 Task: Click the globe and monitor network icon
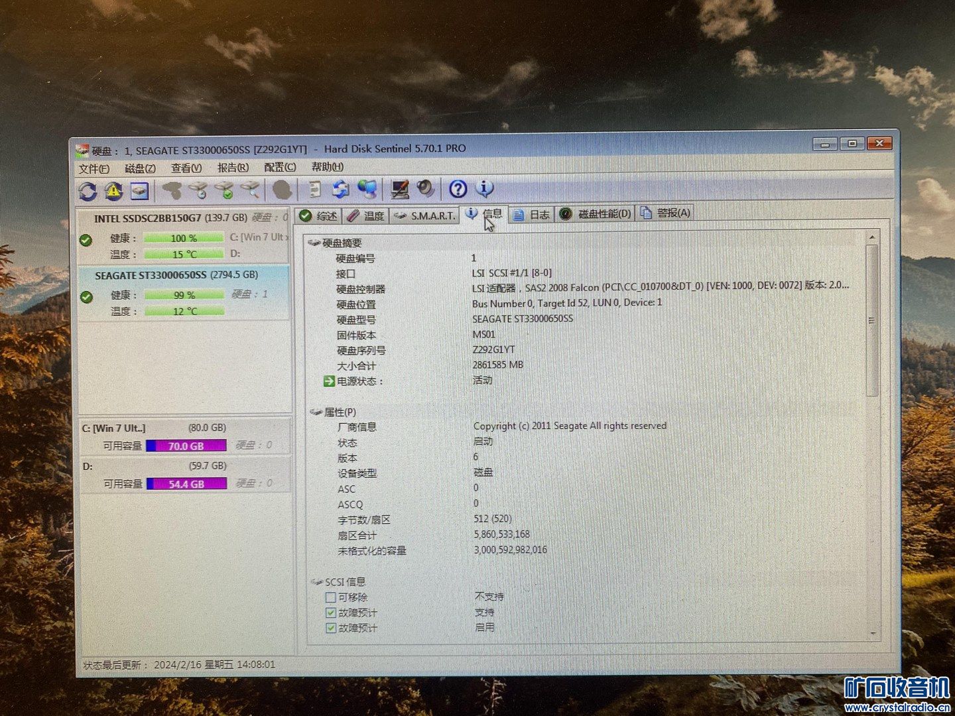(367, 190)
